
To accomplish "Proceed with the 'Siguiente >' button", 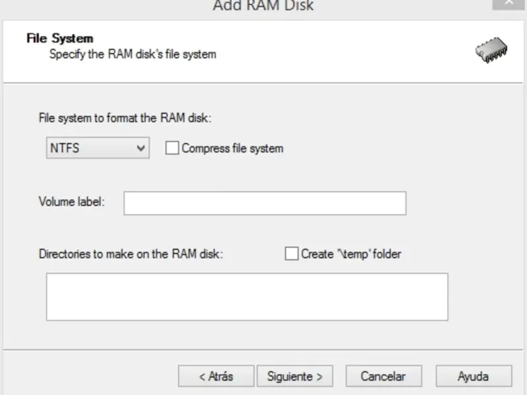I will (294, 377).
